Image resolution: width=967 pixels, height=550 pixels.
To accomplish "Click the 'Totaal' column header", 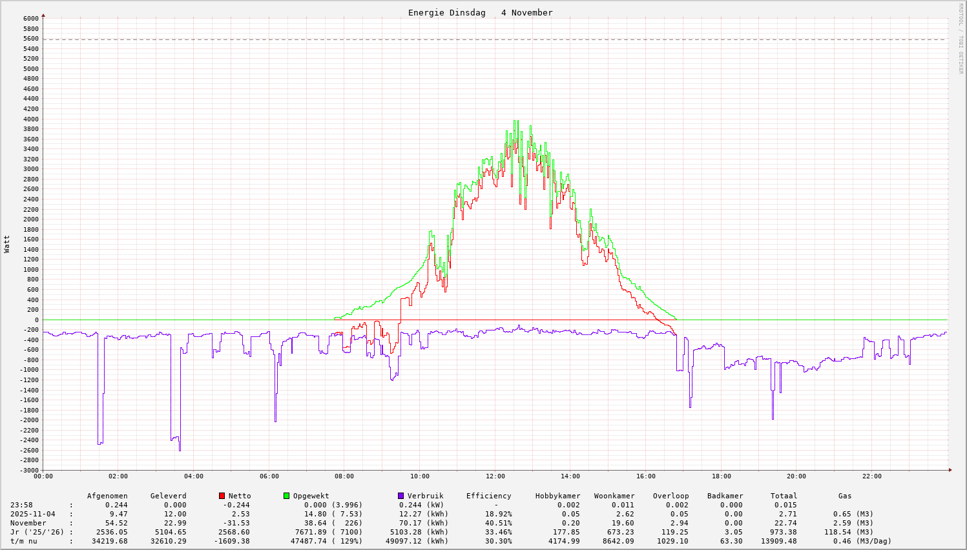I will pos(784,496).
